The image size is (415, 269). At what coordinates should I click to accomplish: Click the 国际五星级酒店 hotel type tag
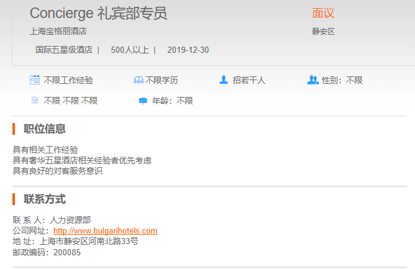click(x=63, y=50)
